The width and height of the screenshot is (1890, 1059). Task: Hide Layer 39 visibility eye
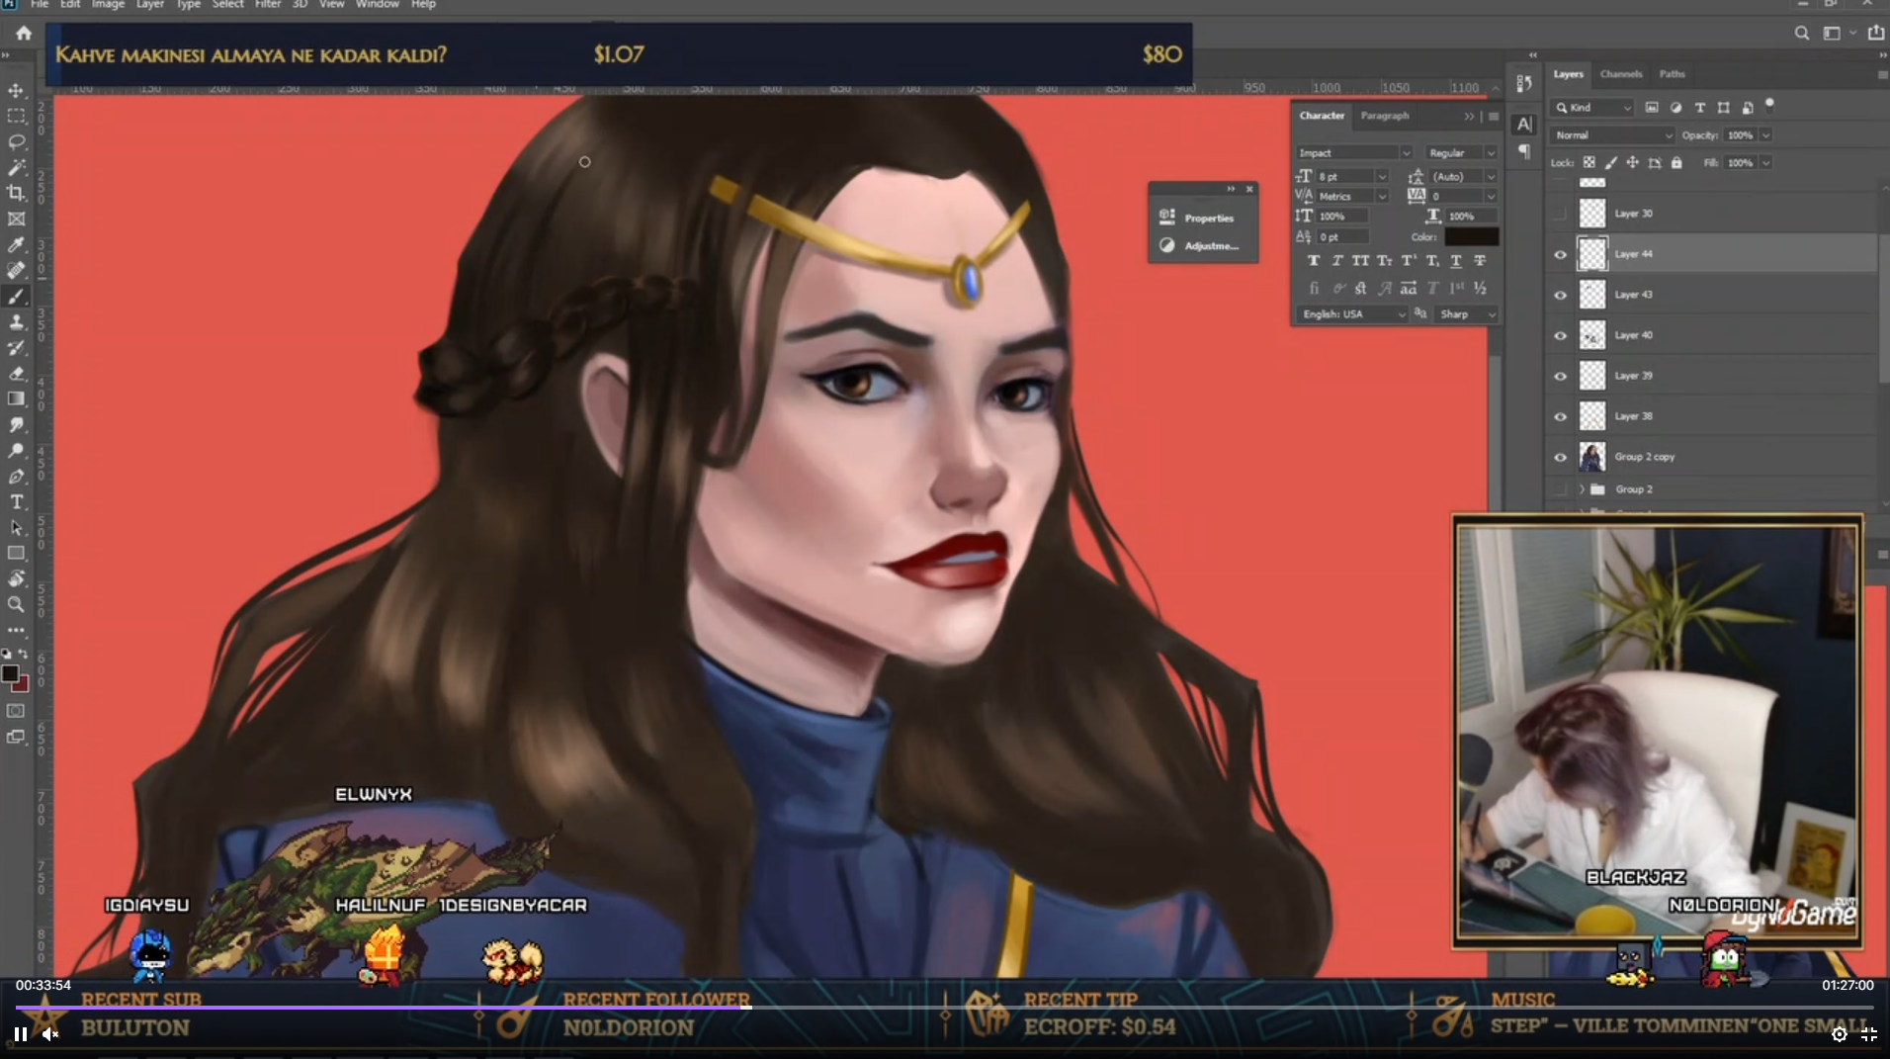point(1560,377)
